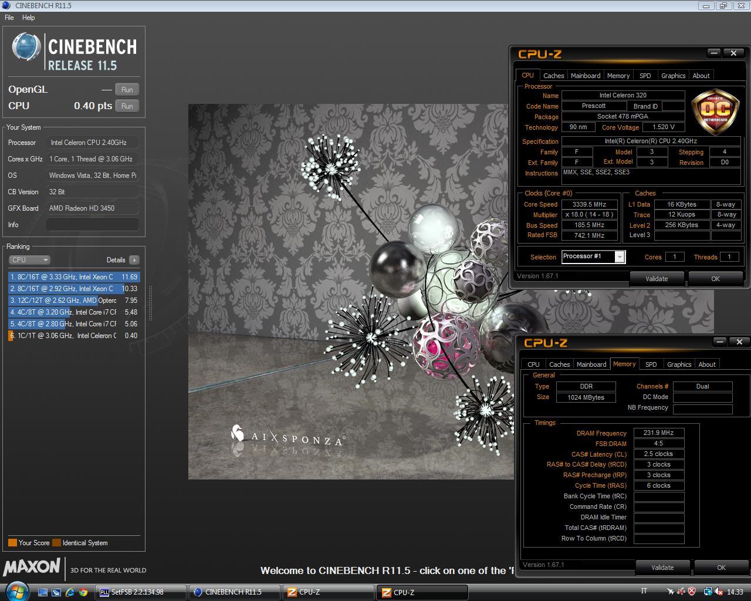Click the Show Desktop quick launch icon
This screenshot has width=751, height=601.
click(x=43, y=592)
